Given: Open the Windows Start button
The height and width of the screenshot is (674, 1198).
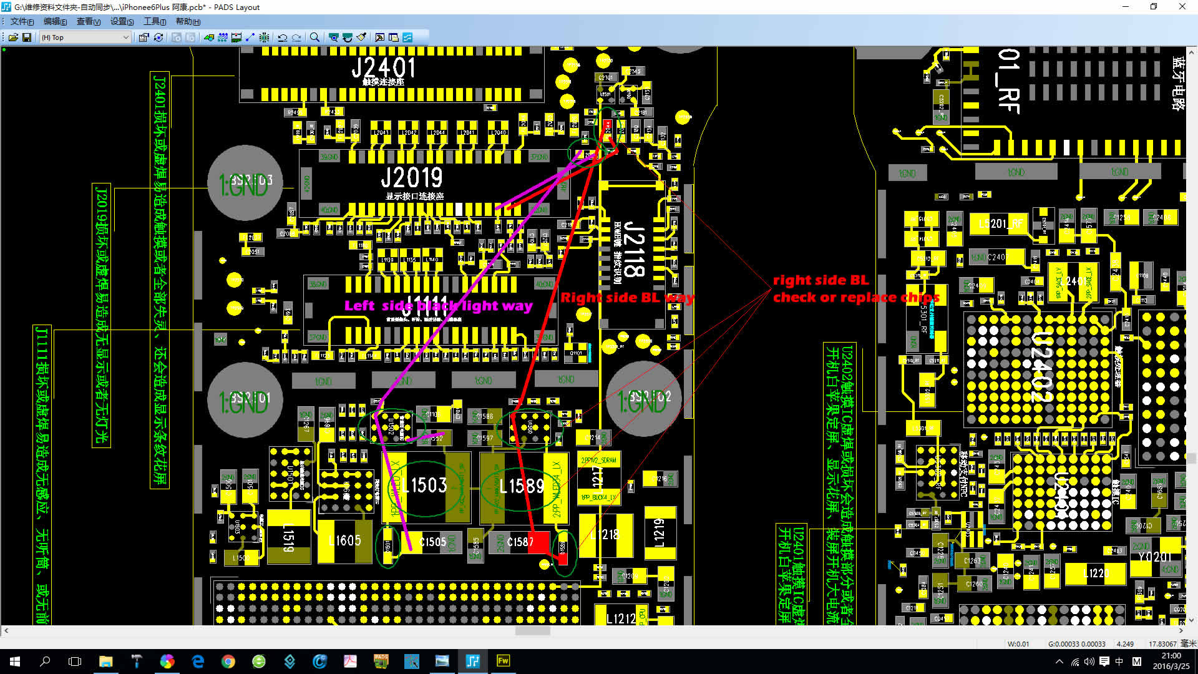Looking at the screenshot, I should coord(15,662).
